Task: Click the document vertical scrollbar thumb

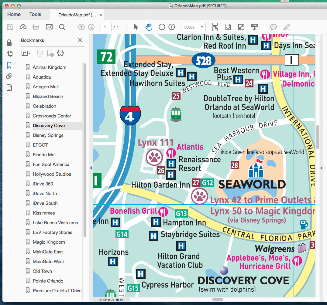Action: coord(318,137)
